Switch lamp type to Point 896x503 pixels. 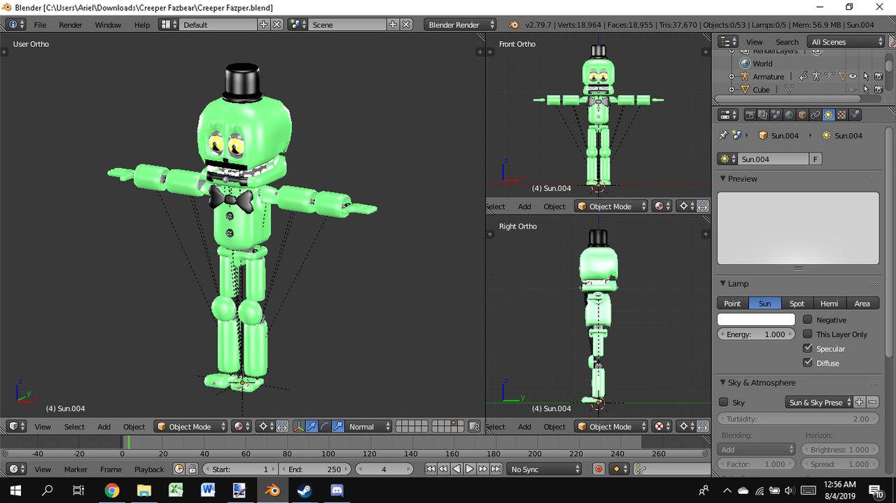click(x=732, y=303)
